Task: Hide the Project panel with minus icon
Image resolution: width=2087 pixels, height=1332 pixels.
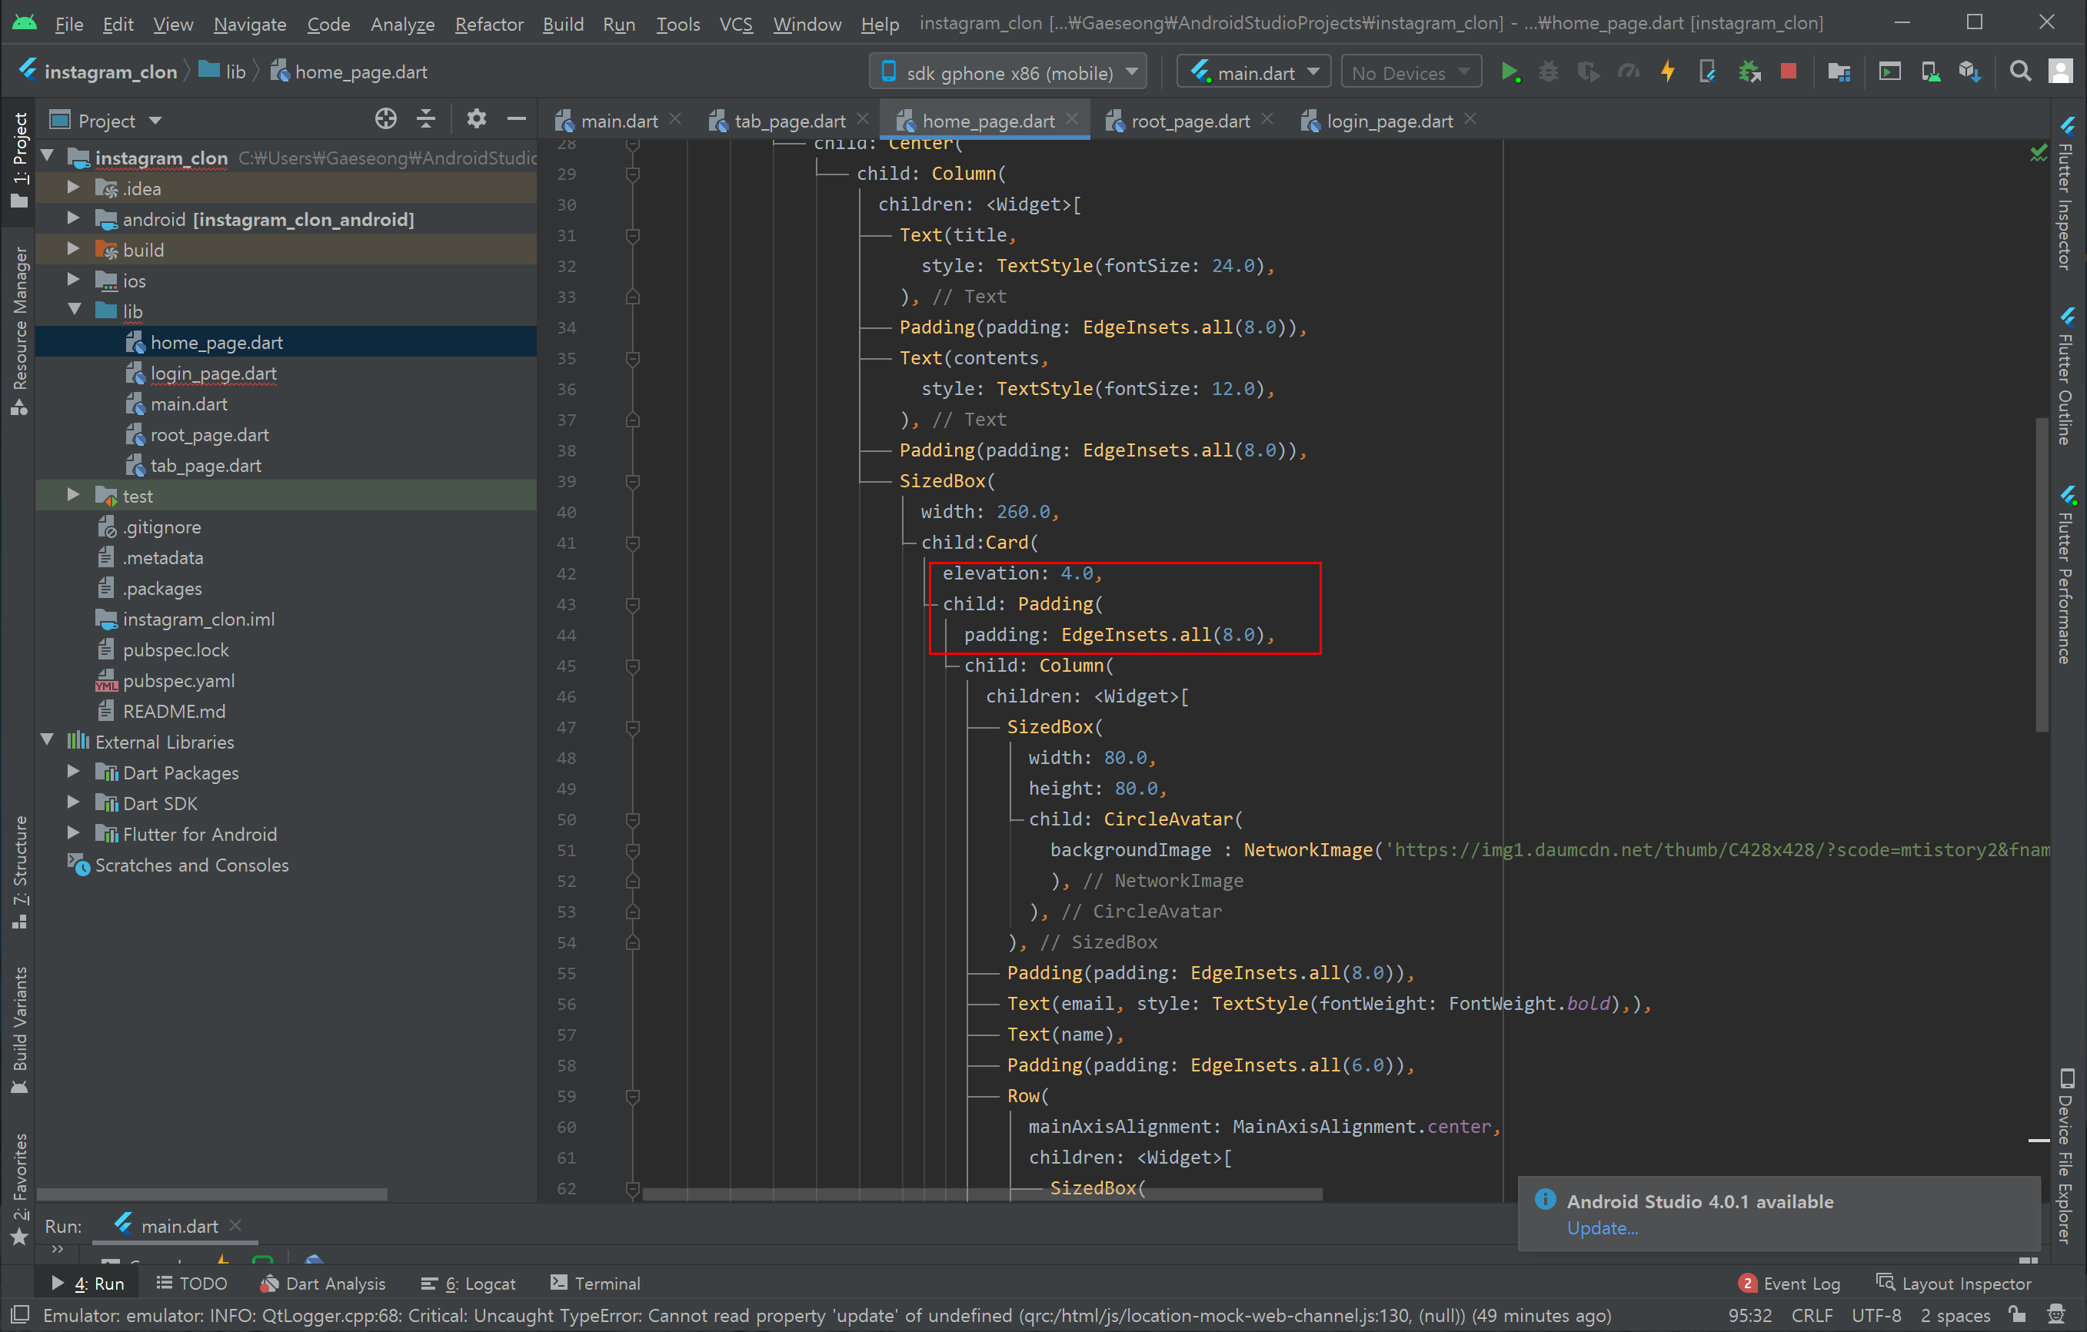Action: click(x=517, y=119)
